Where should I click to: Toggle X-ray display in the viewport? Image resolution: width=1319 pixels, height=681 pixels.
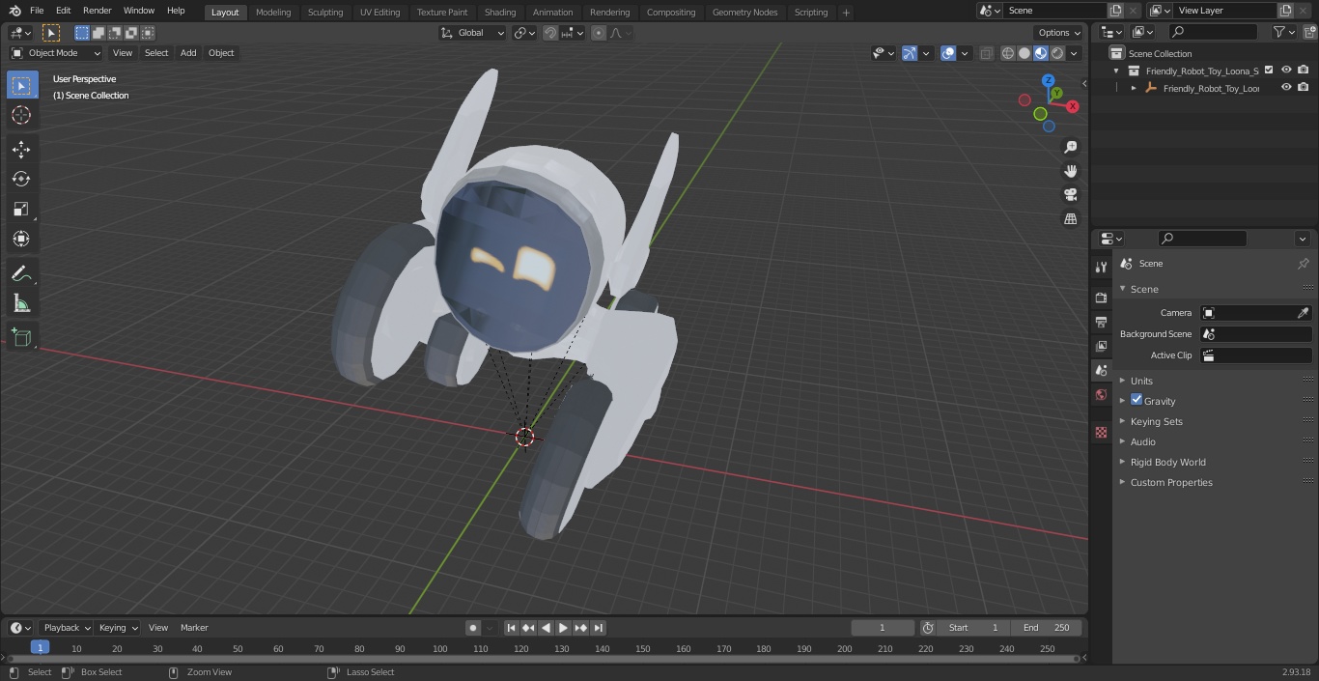[986, 53]
